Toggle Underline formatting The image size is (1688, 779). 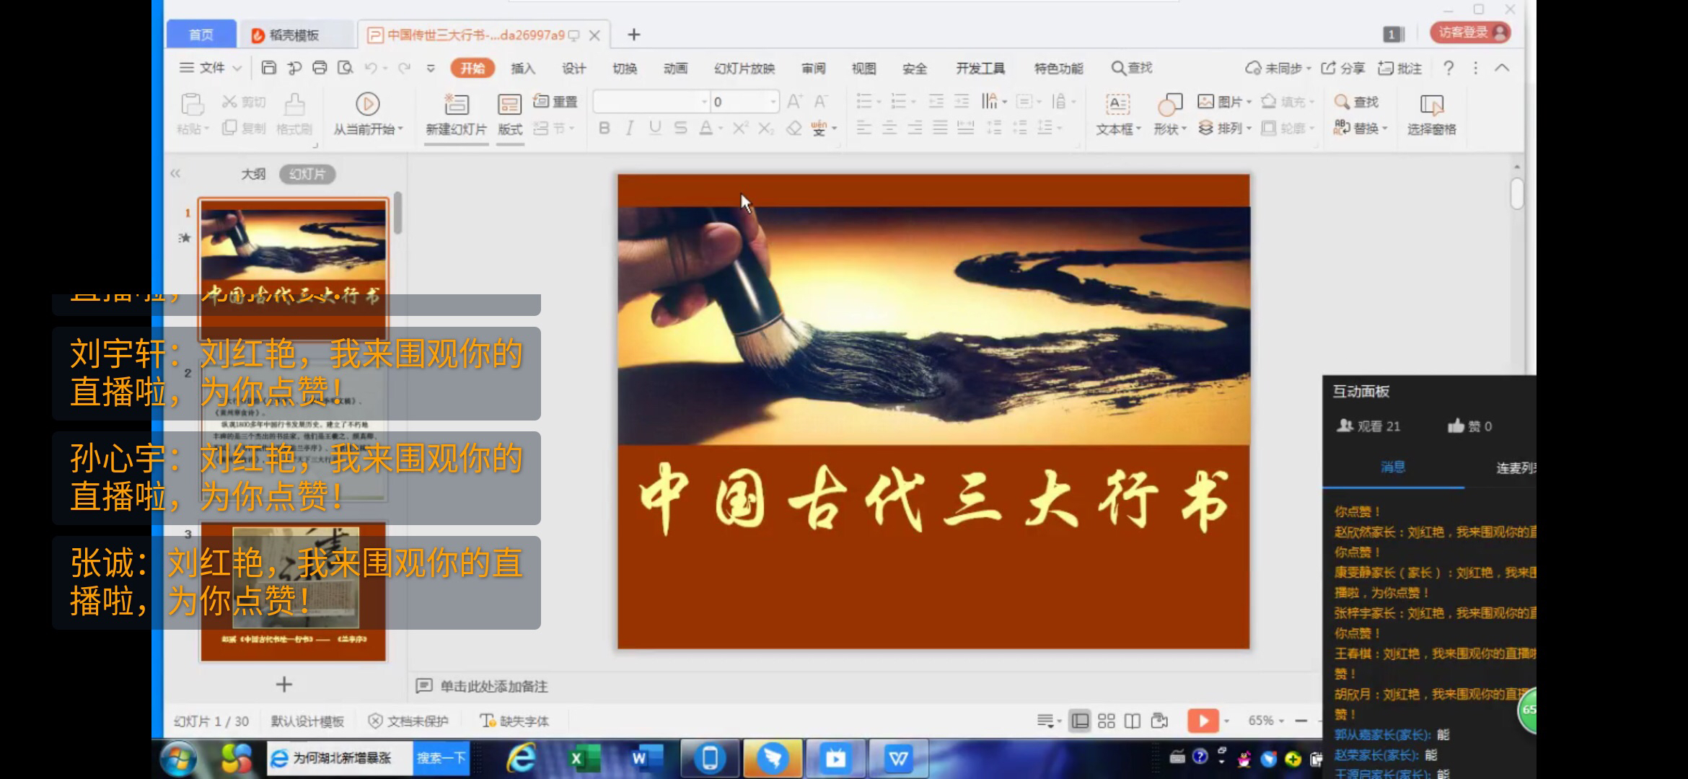(x=655, y=128)
